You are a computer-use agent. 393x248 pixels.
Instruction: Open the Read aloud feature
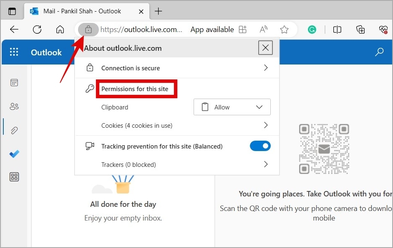click(x=263, y=30)
